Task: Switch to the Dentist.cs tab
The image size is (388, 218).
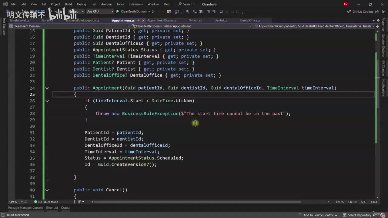Action: coord(221,20)
